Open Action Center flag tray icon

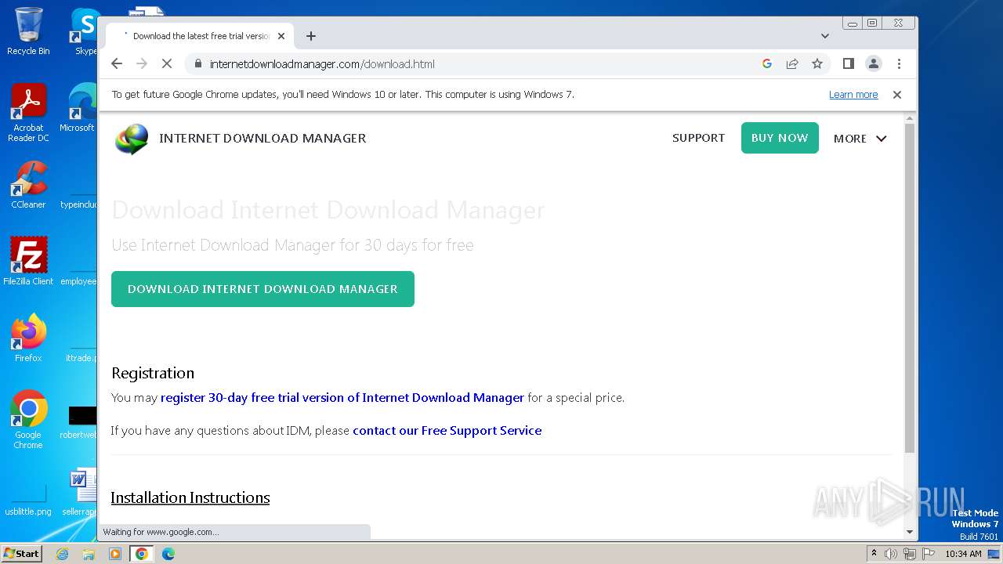(928, 554)
